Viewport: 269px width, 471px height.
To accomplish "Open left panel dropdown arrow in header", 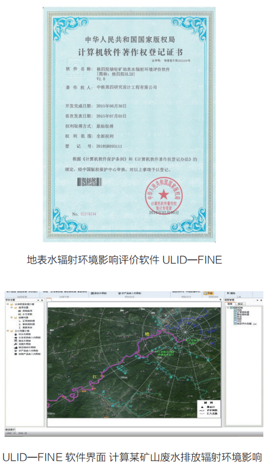I will (x=39, y=300).
